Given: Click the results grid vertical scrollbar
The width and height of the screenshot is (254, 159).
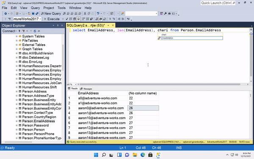Looking at the screenshot, I should 251,95.
